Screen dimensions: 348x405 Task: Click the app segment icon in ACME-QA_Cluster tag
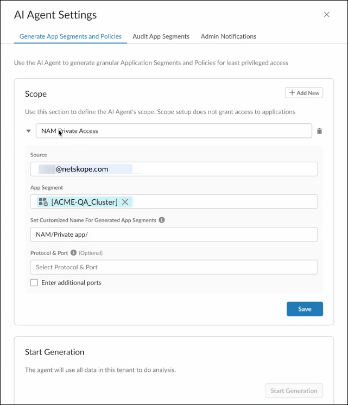pos(43,202)
